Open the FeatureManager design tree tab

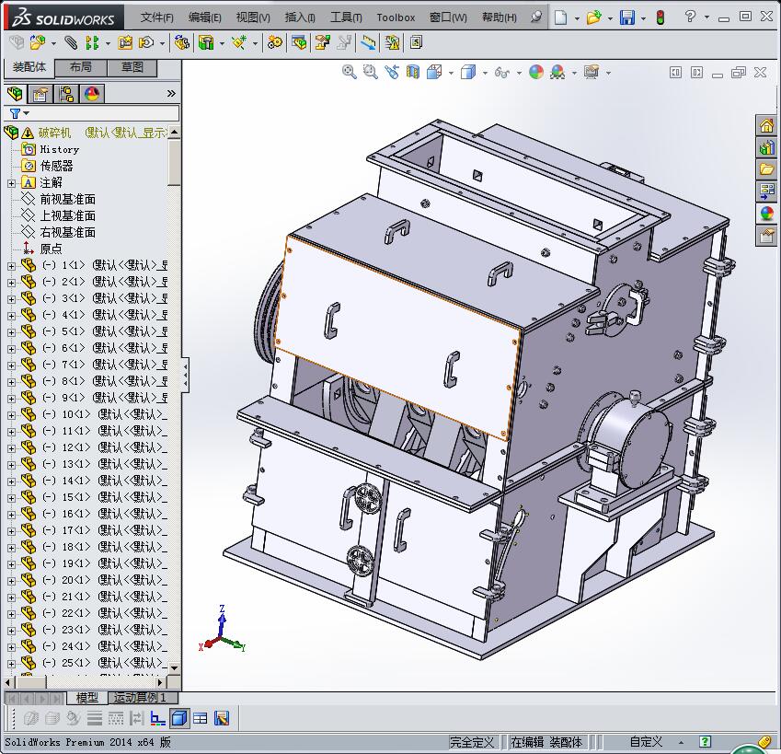point(15,94)
